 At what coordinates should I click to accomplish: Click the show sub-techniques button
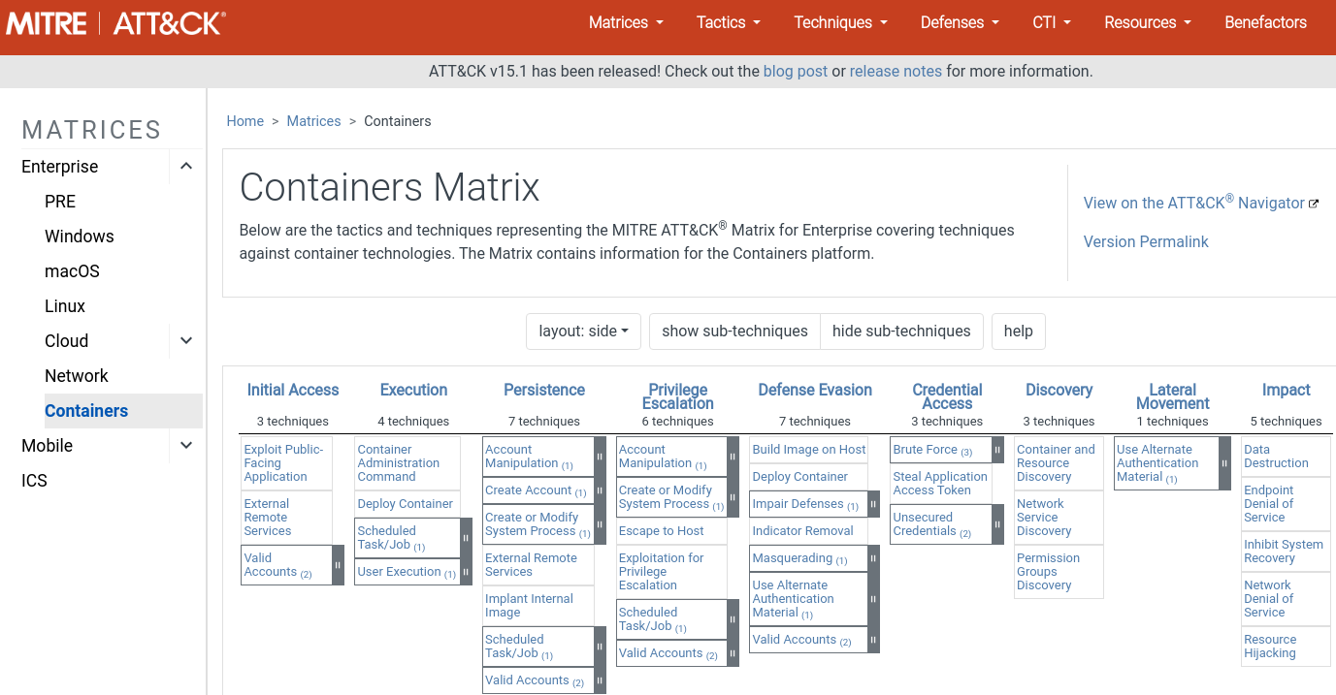pos(734,332)
